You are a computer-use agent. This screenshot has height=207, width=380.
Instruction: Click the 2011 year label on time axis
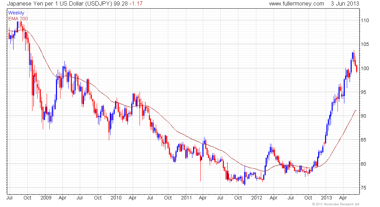187,198
